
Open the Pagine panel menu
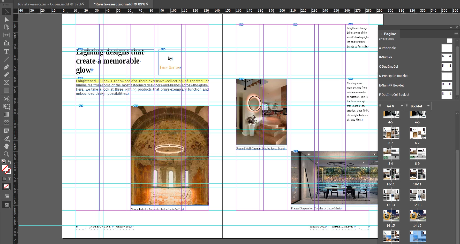point(456,34)
